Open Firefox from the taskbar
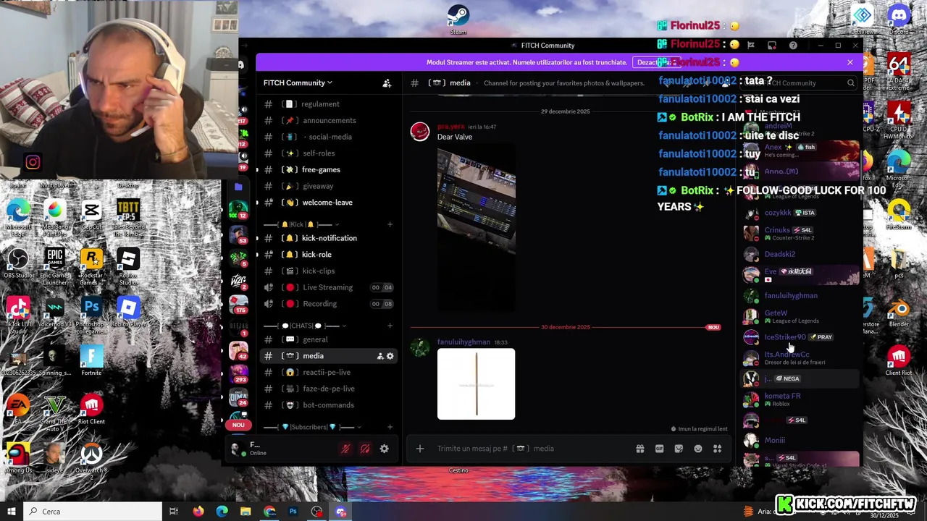 point(198,512)
